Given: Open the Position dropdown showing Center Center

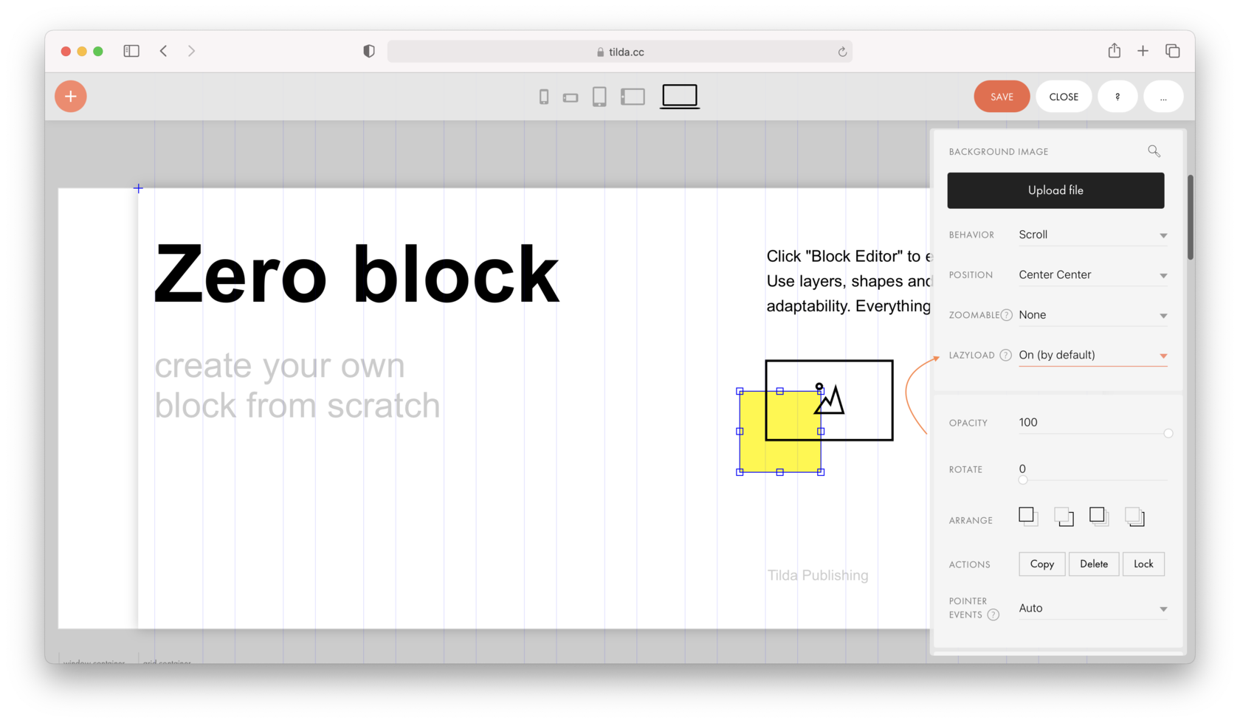Looking at the screenshot, I should 1092,274.
